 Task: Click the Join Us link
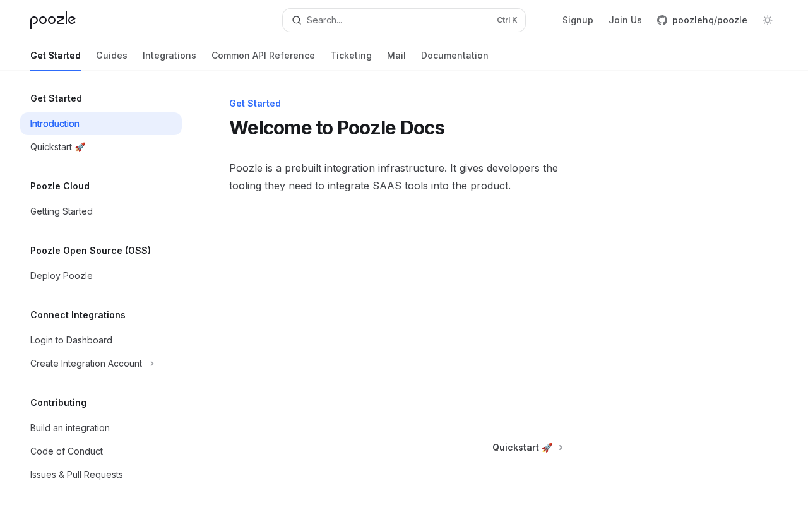pyautogui.click(x=625, y=20)
